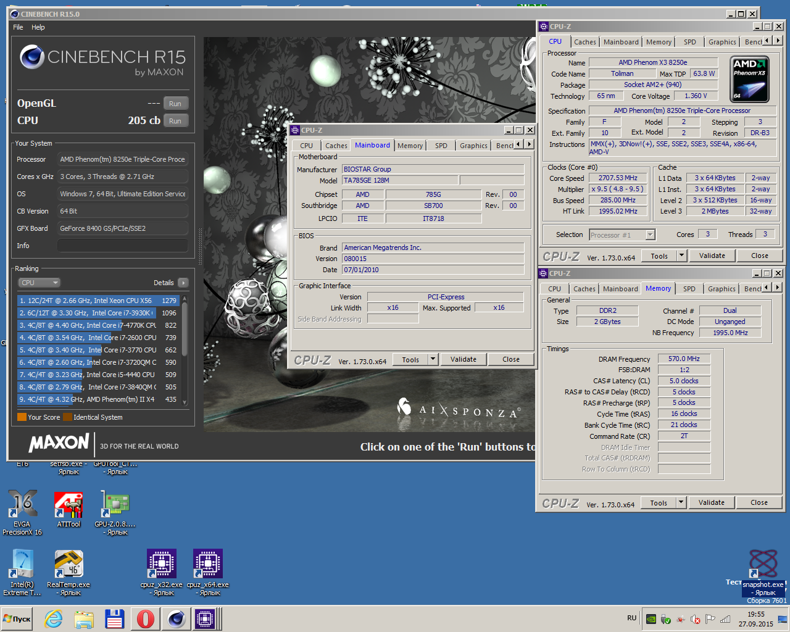Open volume tray icon
This screenshot has width=790, height=632.
pyautogui.click(x=696, y=619)
